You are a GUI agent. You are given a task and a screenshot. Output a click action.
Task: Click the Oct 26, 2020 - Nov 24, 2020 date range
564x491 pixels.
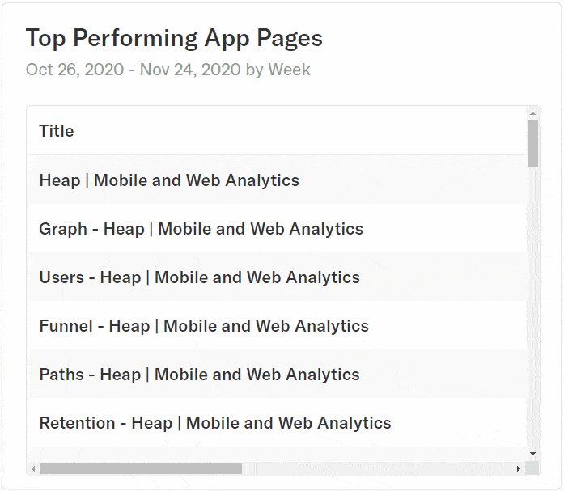pyautogui.click(x=133, y=70)
